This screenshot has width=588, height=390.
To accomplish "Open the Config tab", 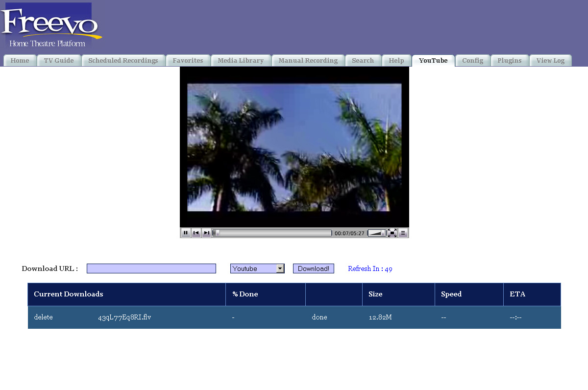I will point(472,61).
